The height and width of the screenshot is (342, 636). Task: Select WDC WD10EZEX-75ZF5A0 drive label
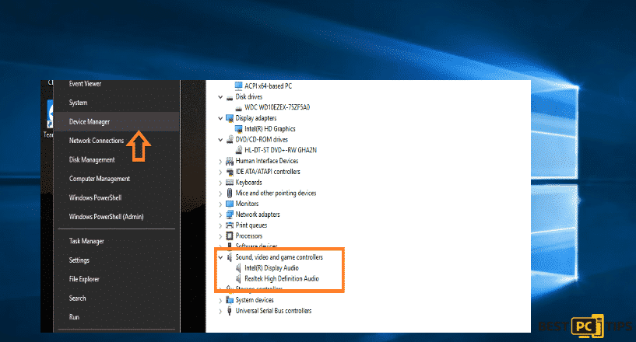coord(277,107)
